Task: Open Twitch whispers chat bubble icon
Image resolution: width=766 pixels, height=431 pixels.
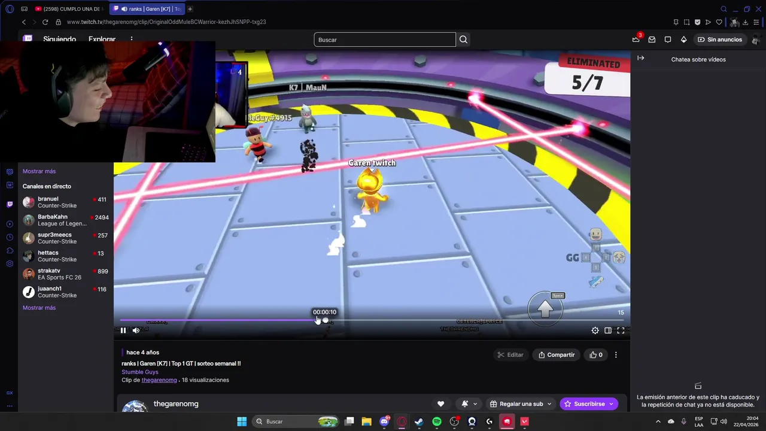Action: pyautogui.click(x=668, y=40)
